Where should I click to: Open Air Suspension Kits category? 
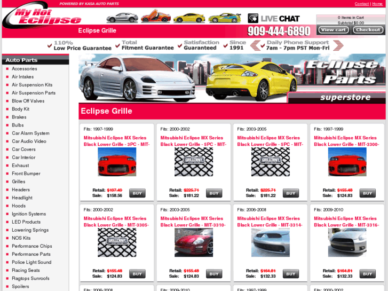tap(32, 85)
